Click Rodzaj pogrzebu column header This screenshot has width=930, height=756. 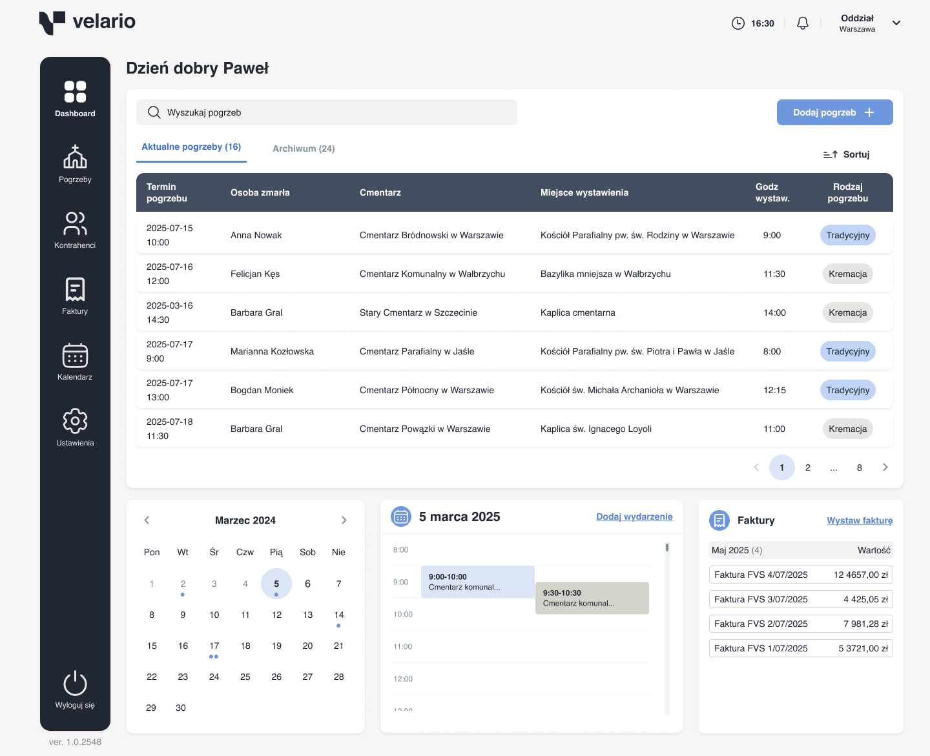pyautogui.click(x=848, y=192)
